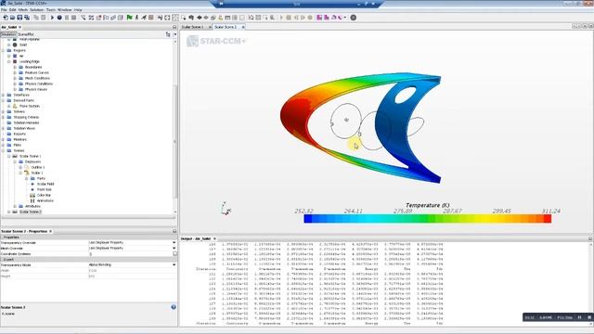The height and width of the screenshot is (334, 594).
Task: Click the Save All toolbar icon
Action: (27, 18)
